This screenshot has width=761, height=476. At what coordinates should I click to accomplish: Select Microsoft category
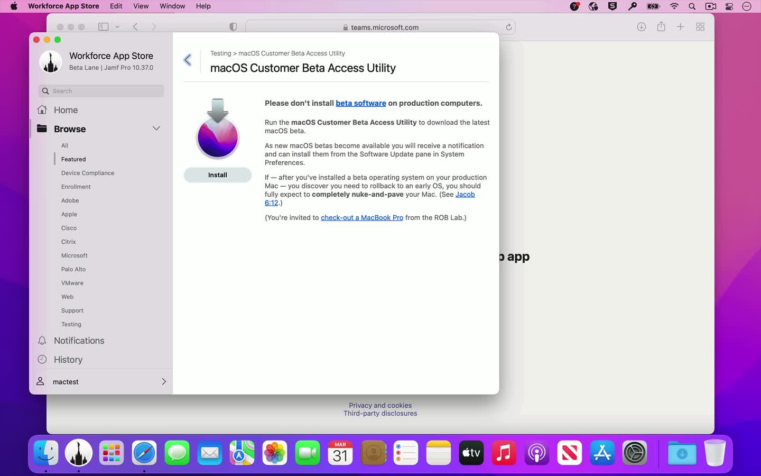click(x=75, y=255)
